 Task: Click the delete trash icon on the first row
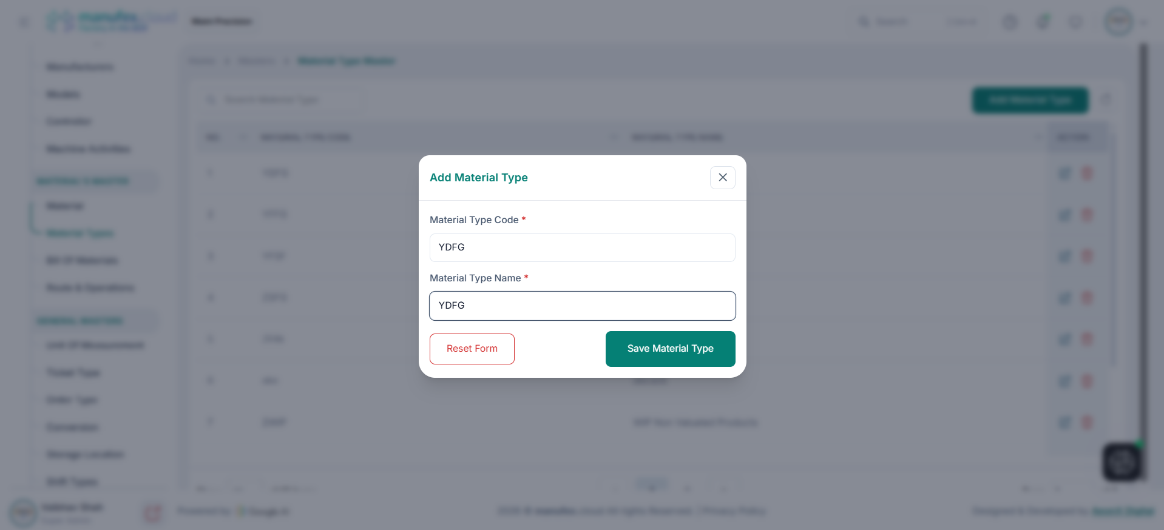click(1087, 173)
